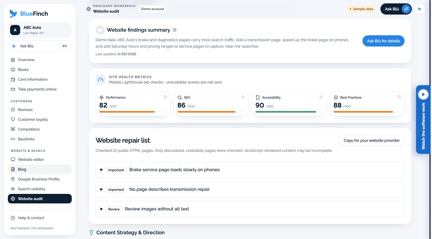This screenshot has width=432, height=239.
Task: Copy repair list for your website provider
Action: (372, 140)
